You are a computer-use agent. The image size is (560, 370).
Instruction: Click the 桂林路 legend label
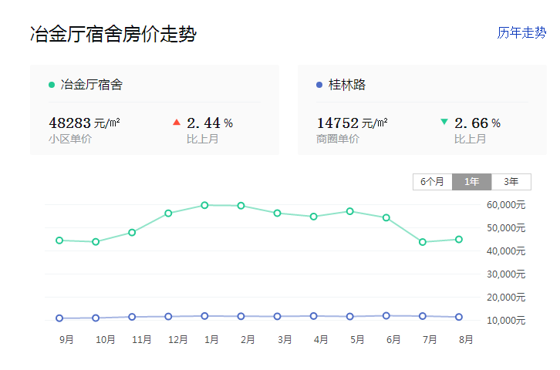[x=347, y=85]
